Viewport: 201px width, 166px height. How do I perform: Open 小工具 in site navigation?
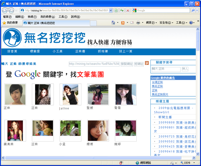(x=58, y=51)
